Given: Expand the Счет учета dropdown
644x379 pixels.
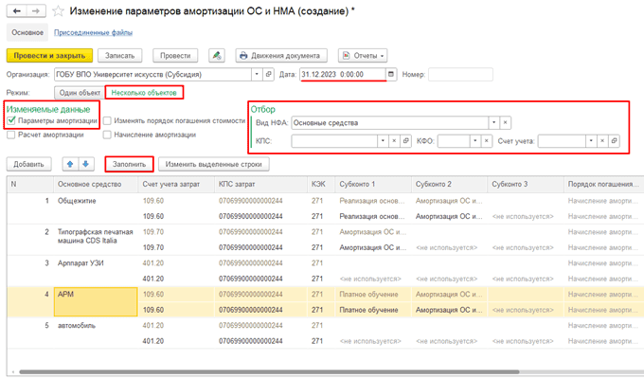Looking at the screenshot, I should coord(591,141).
